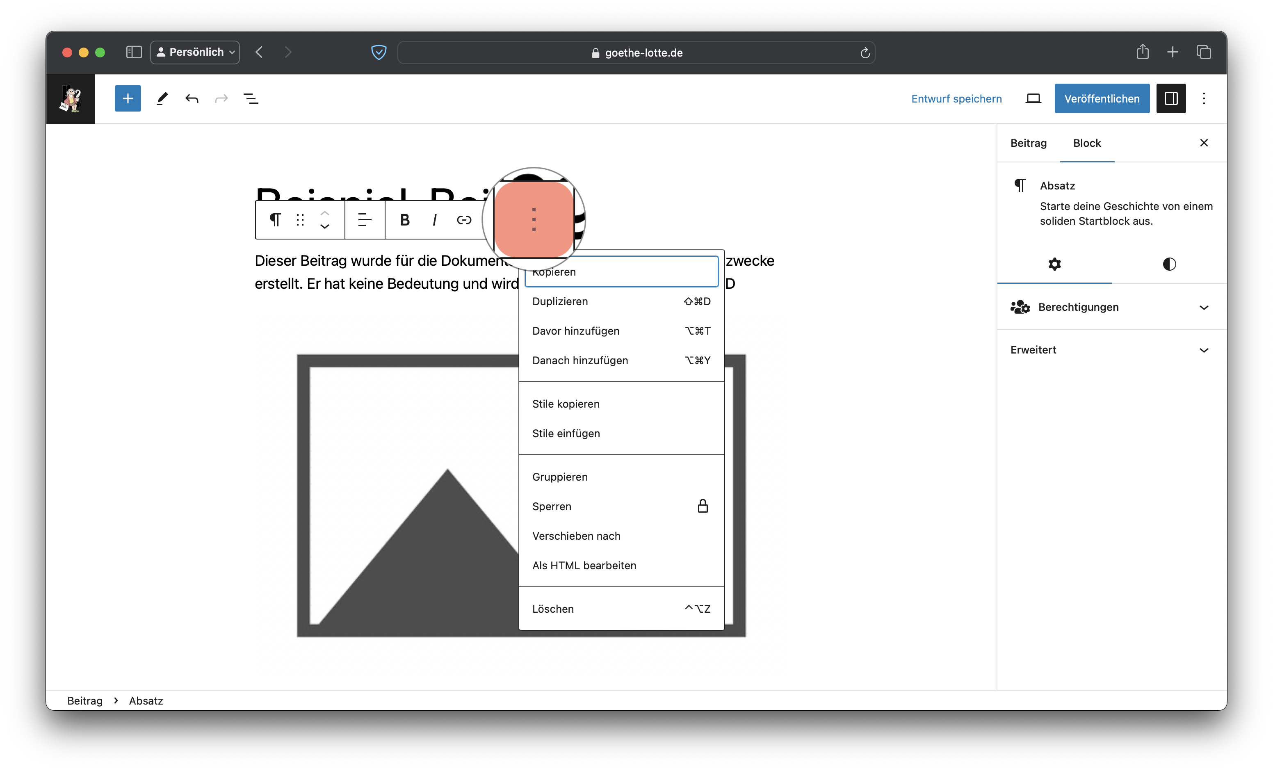Open the document overview list view
Image resolution: width=1273 pixels, height=771 pixels.
(x=251, y=98)
